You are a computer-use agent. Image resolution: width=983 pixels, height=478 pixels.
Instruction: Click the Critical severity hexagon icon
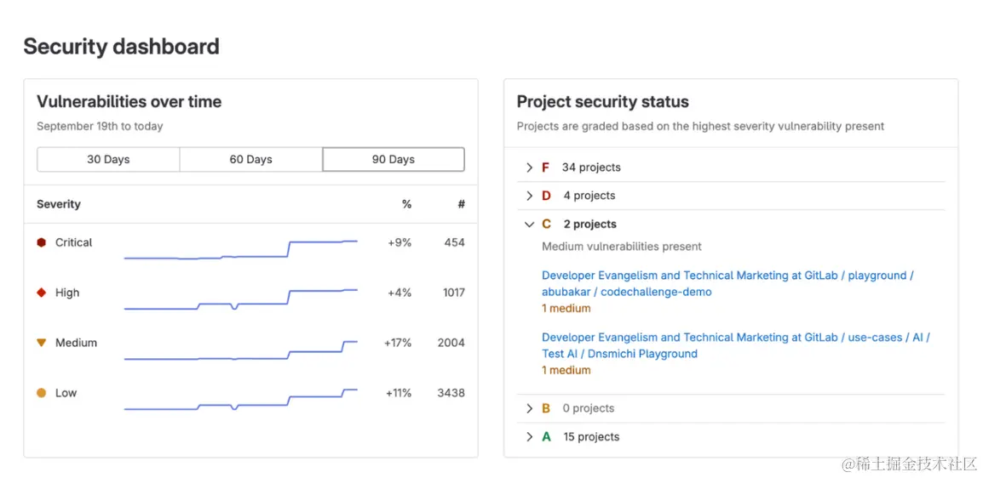41,242
